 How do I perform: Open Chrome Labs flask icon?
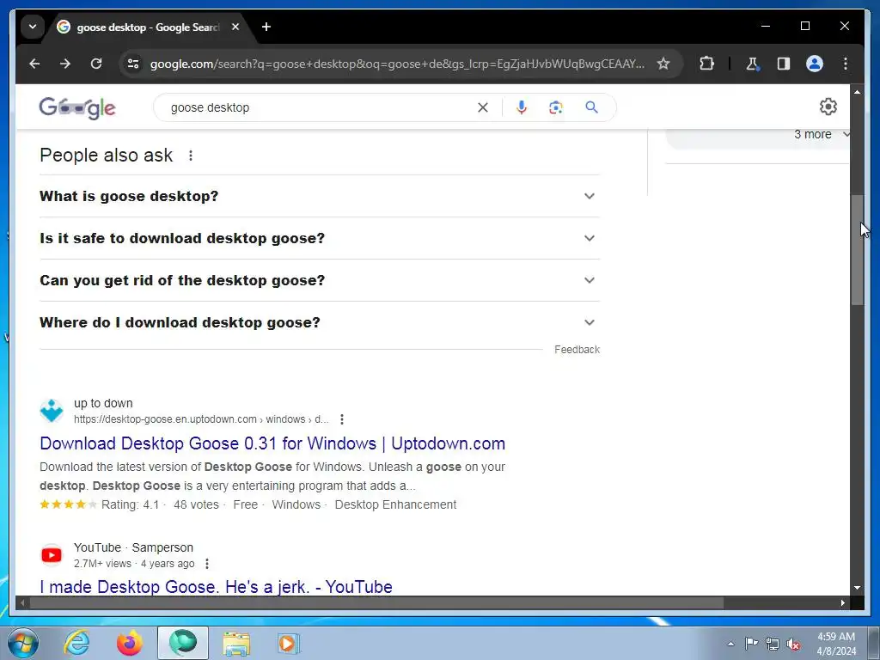(752, 64)
